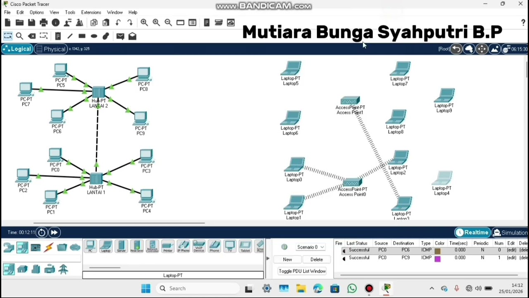The image size is (529, 298).
Task: Select the Draw Line tool
Action: (x=70, y=36)
